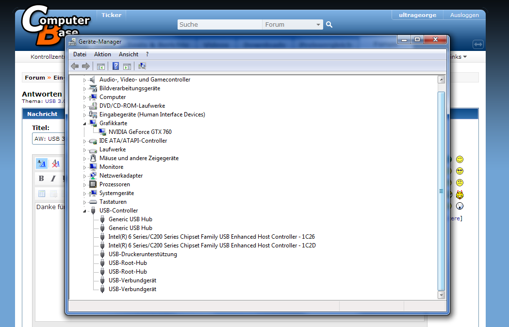Click the Mäuse und andere Zeigegeräte mouse icon
The height and width of the screenshot is (327, 509).
click(93, 158)
